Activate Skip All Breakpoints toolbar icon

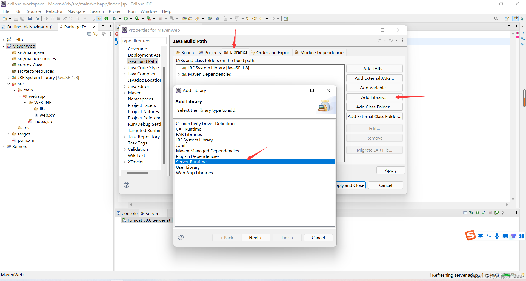(38, 19)
